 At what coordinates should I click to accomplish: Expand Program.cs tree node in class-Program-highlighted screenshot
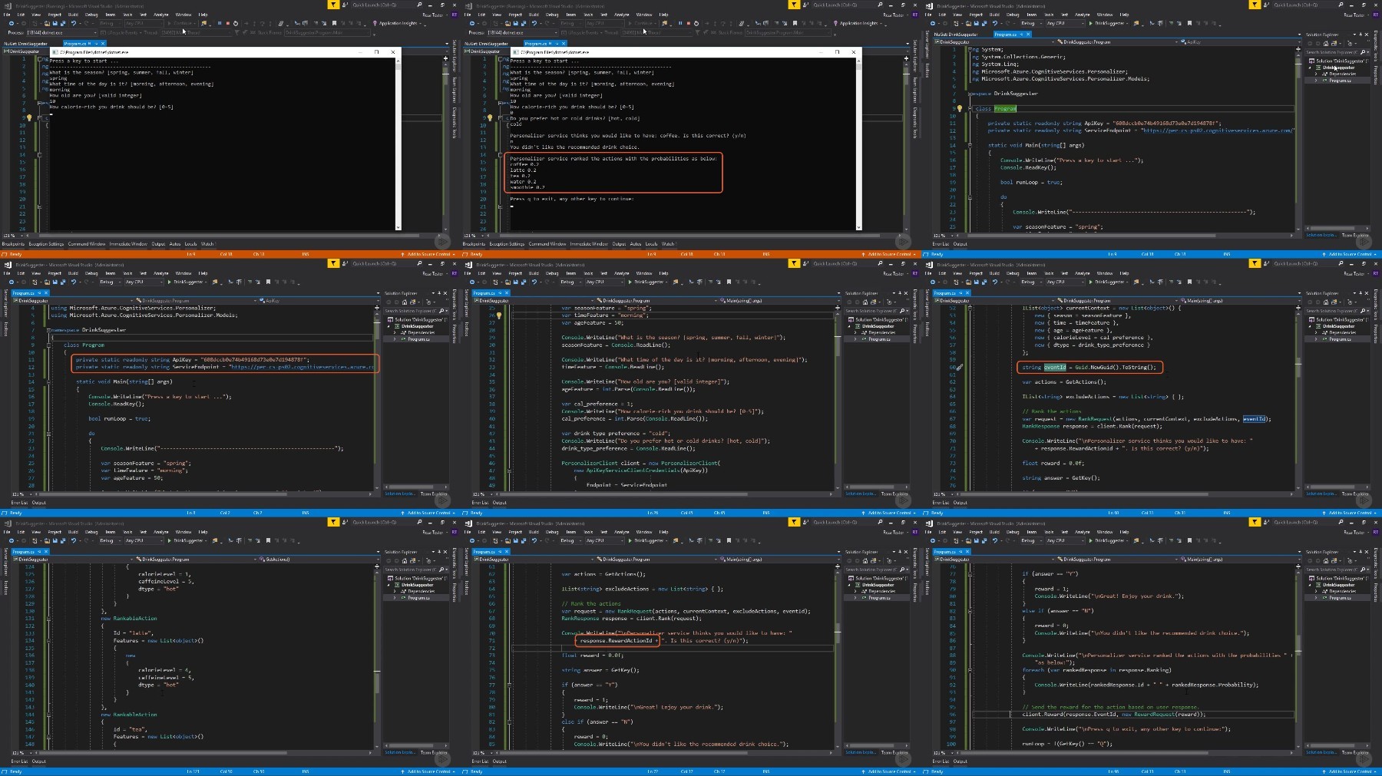click(x=1316, y=81)
